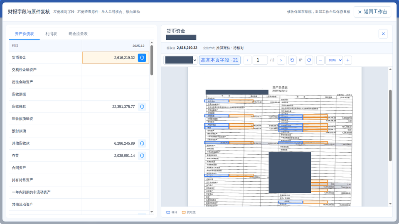
Task: Click the 提取值 orange legend entry
Action: [189, 212]
